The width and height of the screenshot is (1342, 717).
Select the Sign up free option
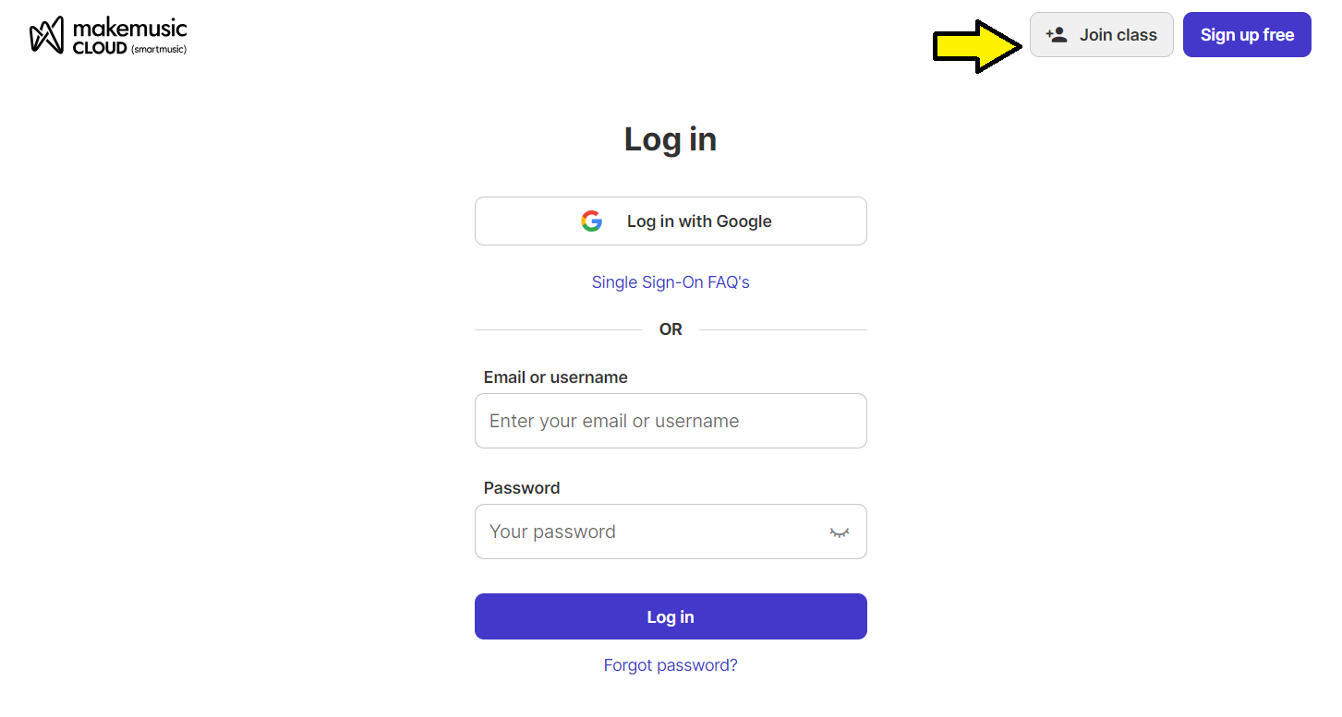pyautogui.click(x=1247, y=34)
